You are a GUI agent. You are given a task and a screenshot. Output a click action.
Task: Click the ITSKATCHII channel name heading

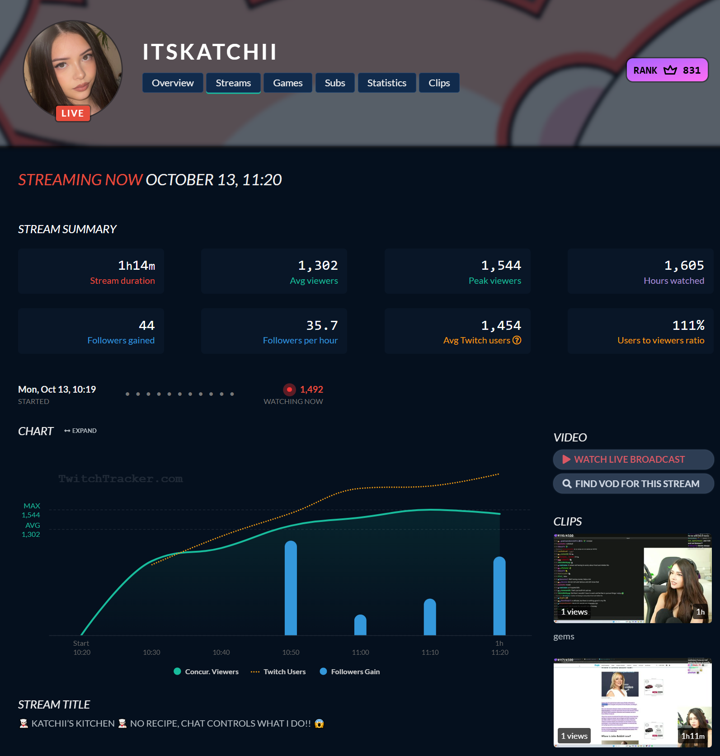[x=210, y=52]
